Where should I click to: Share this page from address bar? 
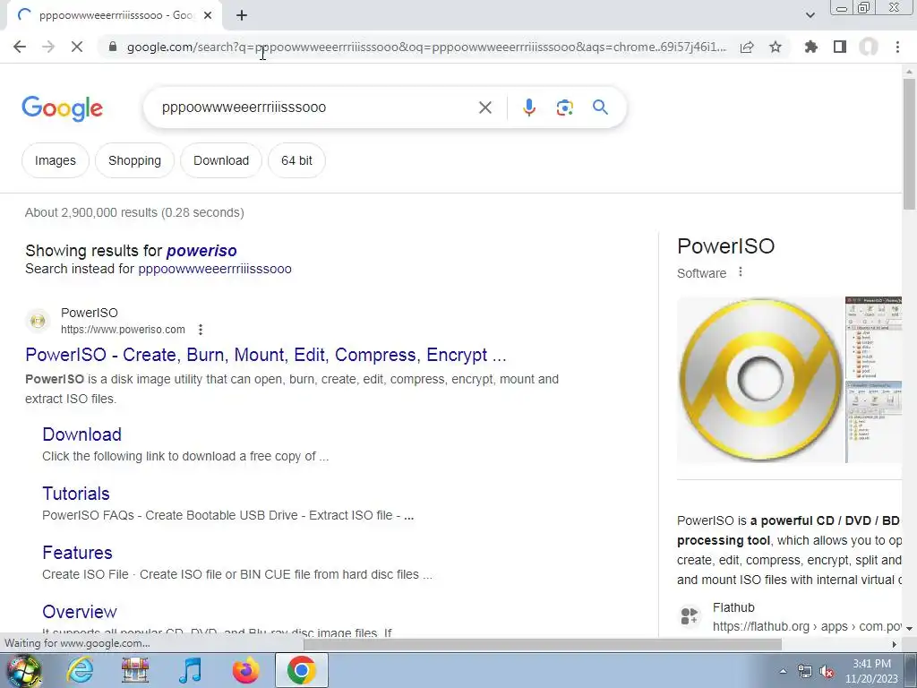(747, 47)
